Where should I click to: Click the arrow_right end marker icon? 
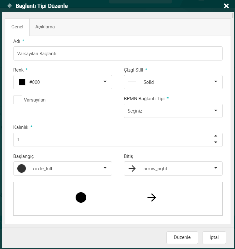tap(132, 168)
